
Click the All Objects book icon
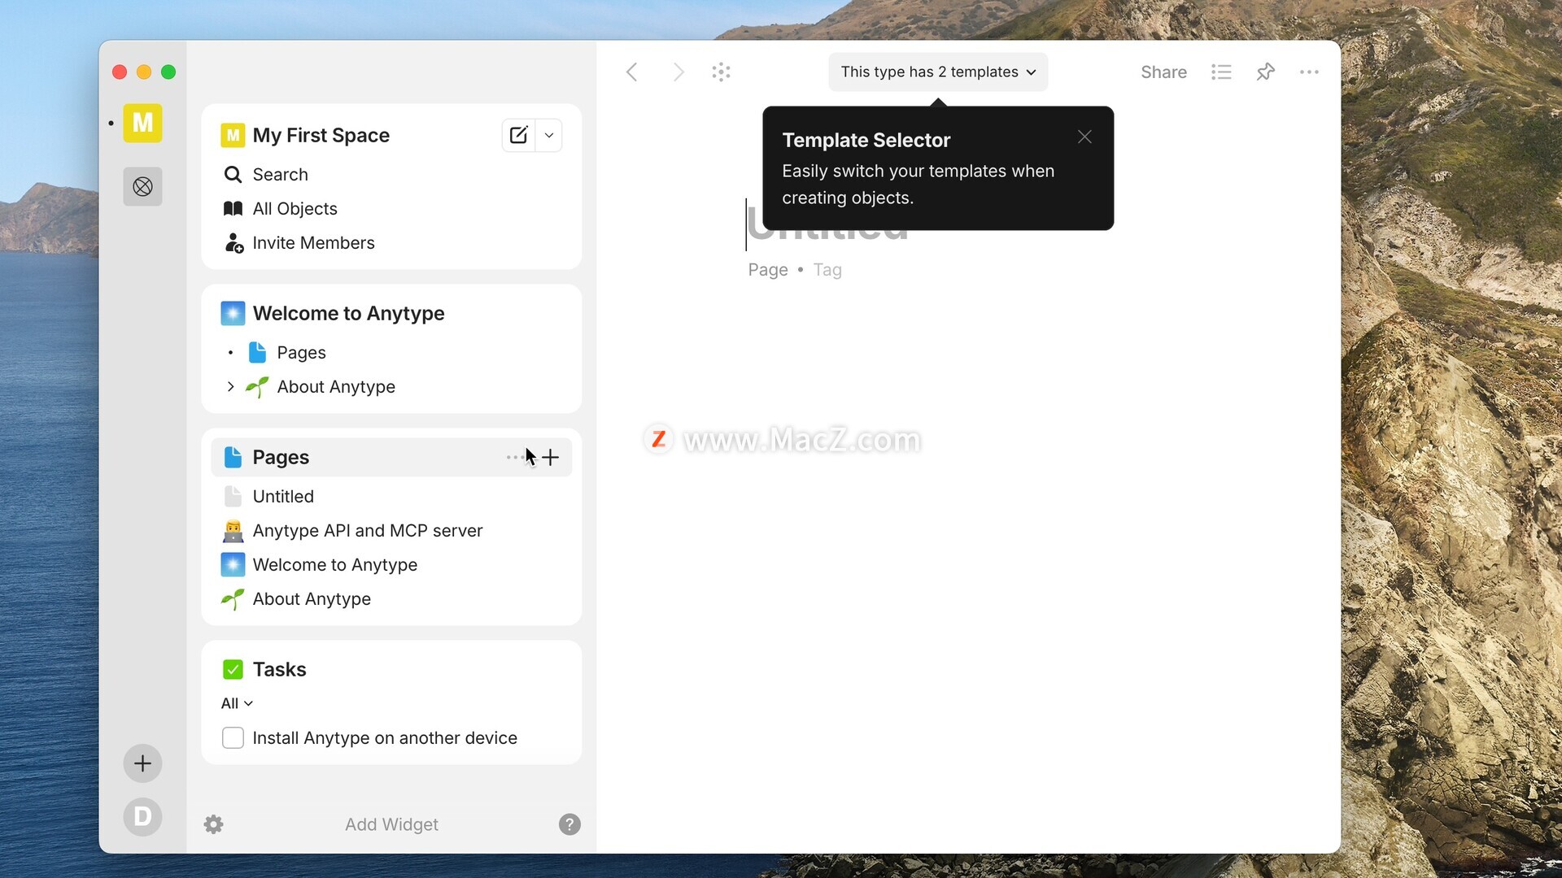tap(233, 209)
